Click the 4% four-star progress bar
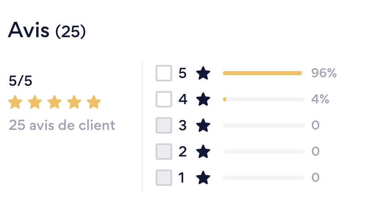This screenshot has width=372, height=201. [264, 99]
